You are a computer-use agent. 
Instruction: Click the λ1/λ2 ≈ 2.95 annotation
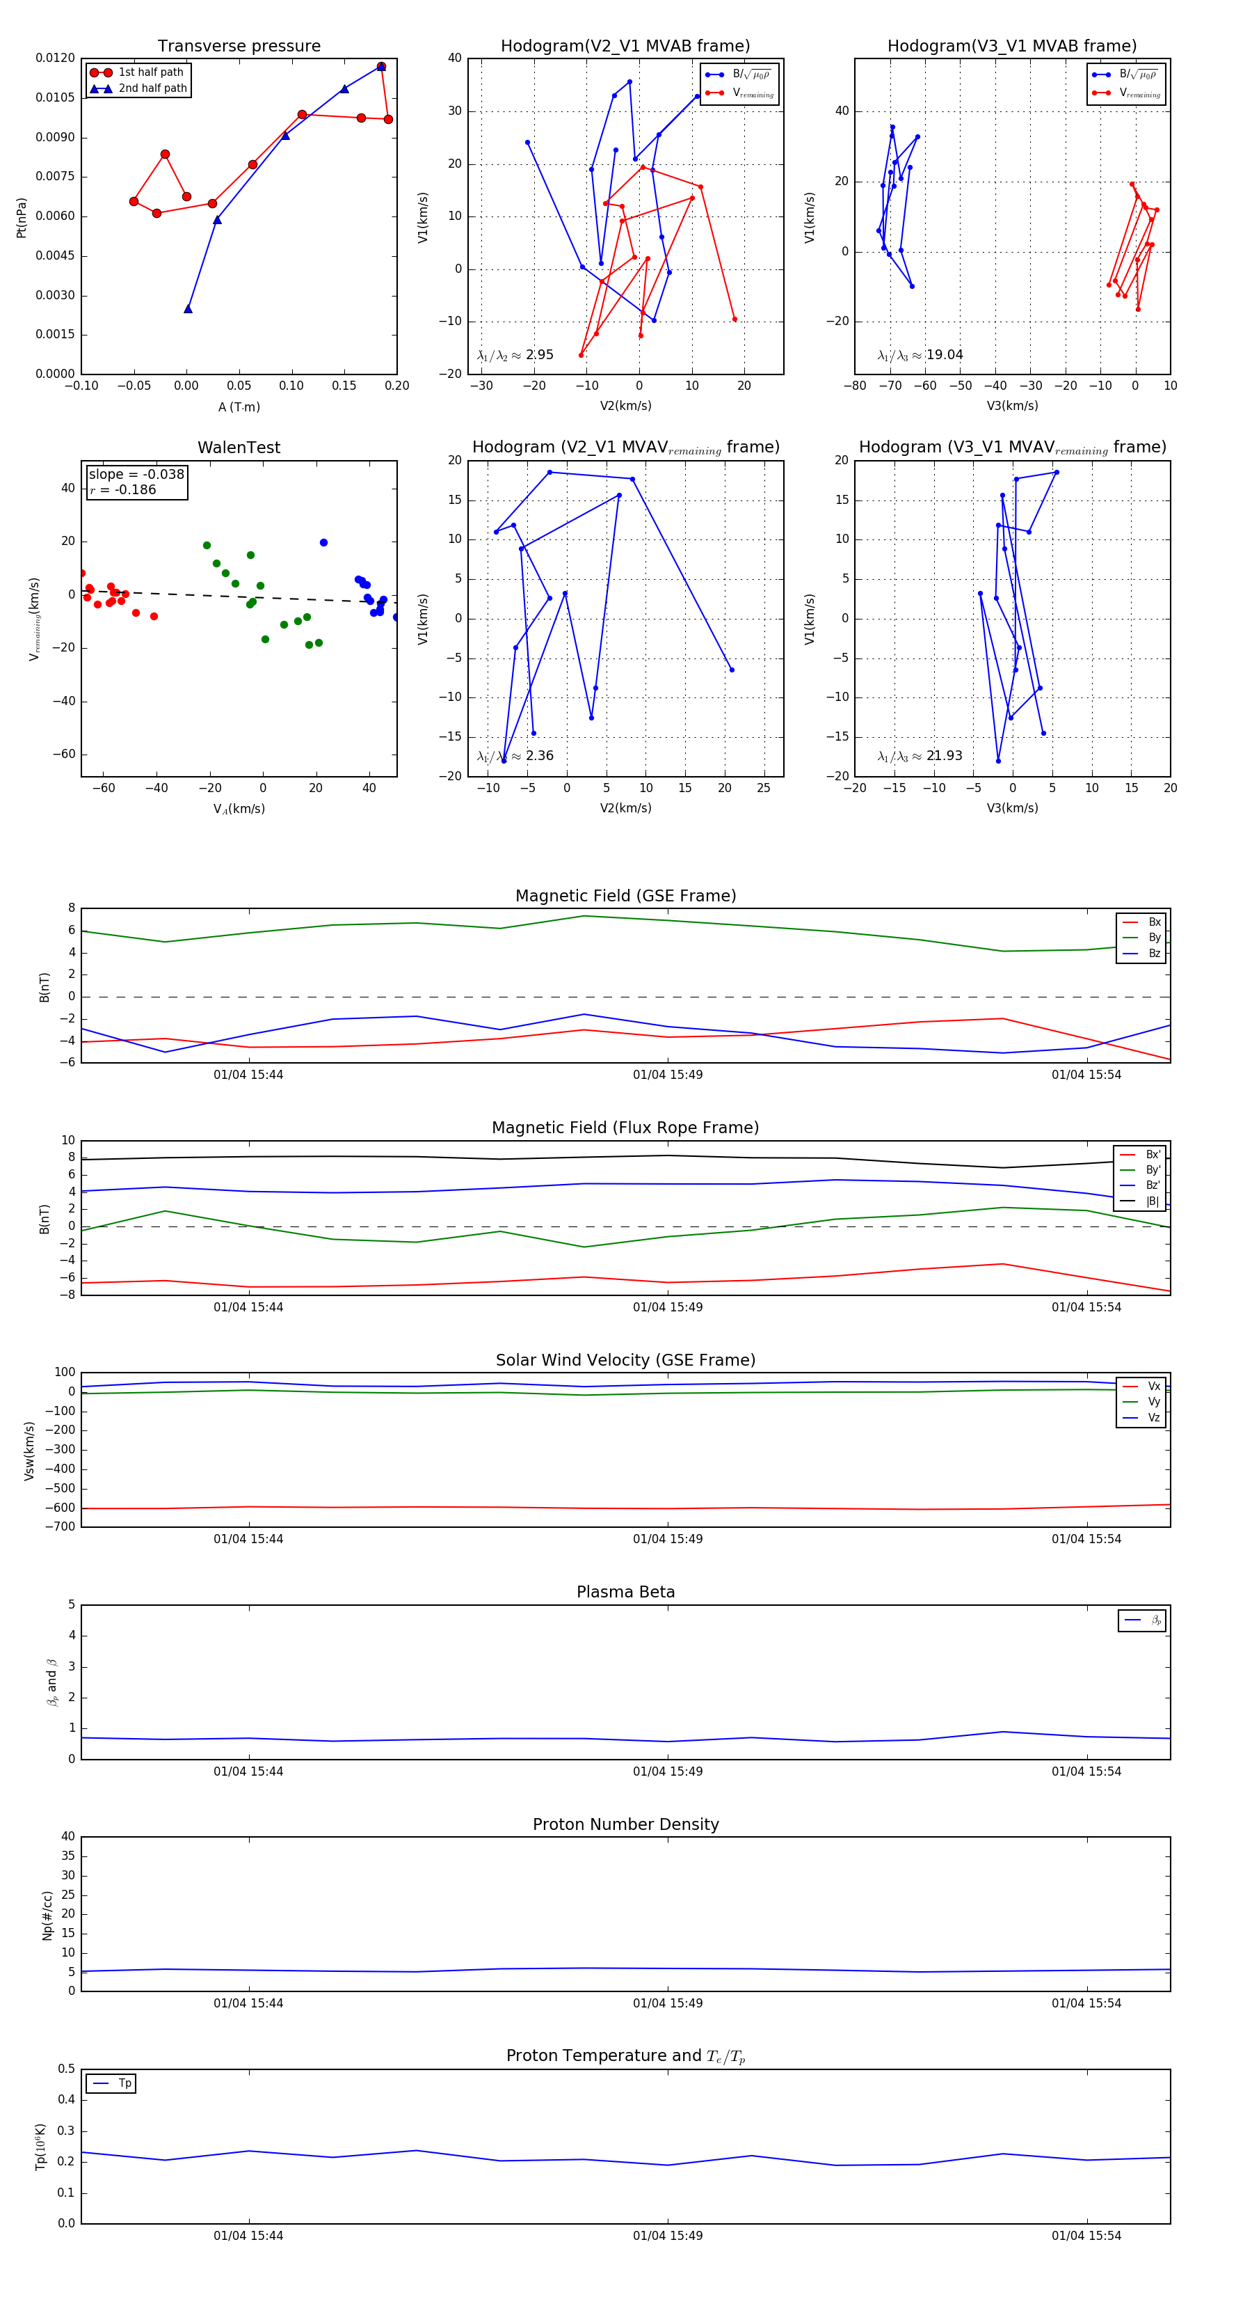(515, 355)
